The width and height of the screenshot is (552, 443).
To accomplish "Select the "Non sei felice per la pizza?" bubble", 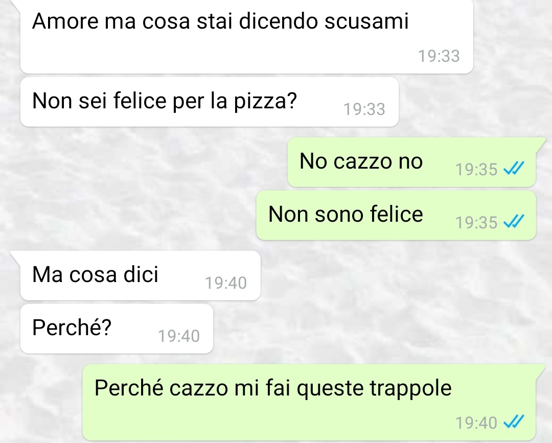I will (x=210, y=102).
